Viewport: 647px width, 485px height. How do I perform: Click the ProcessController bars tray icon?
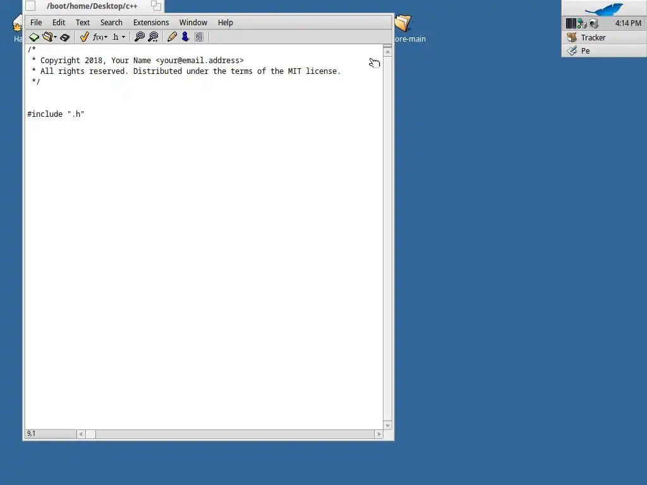(571, 23)
